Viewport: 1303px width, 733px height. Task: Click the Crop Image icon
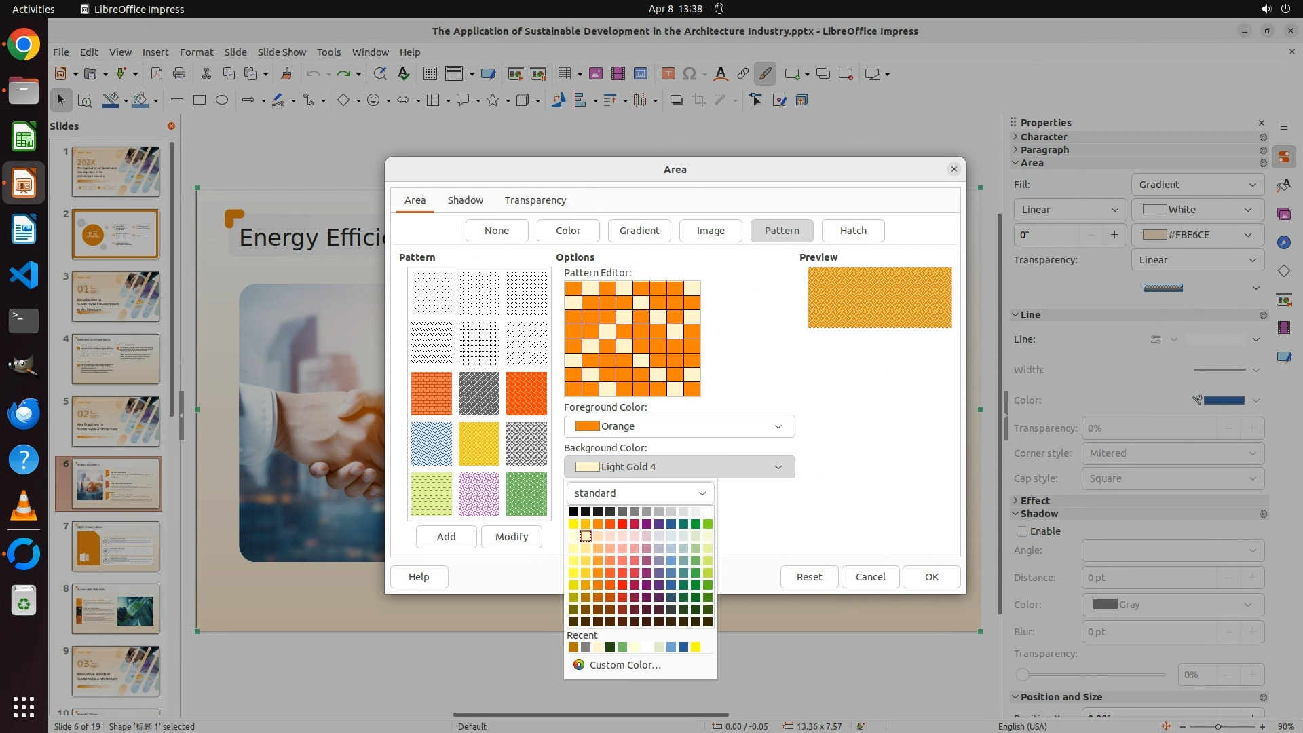[x=698, y=100]
